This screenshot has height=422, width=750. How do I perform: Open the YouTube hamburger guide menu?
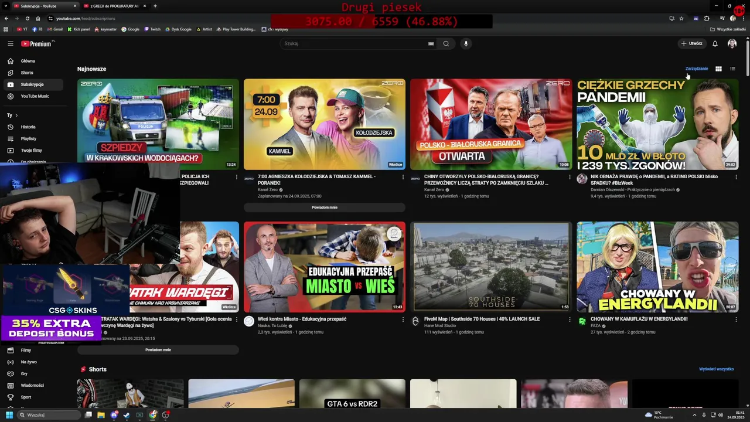pos(10,43)
